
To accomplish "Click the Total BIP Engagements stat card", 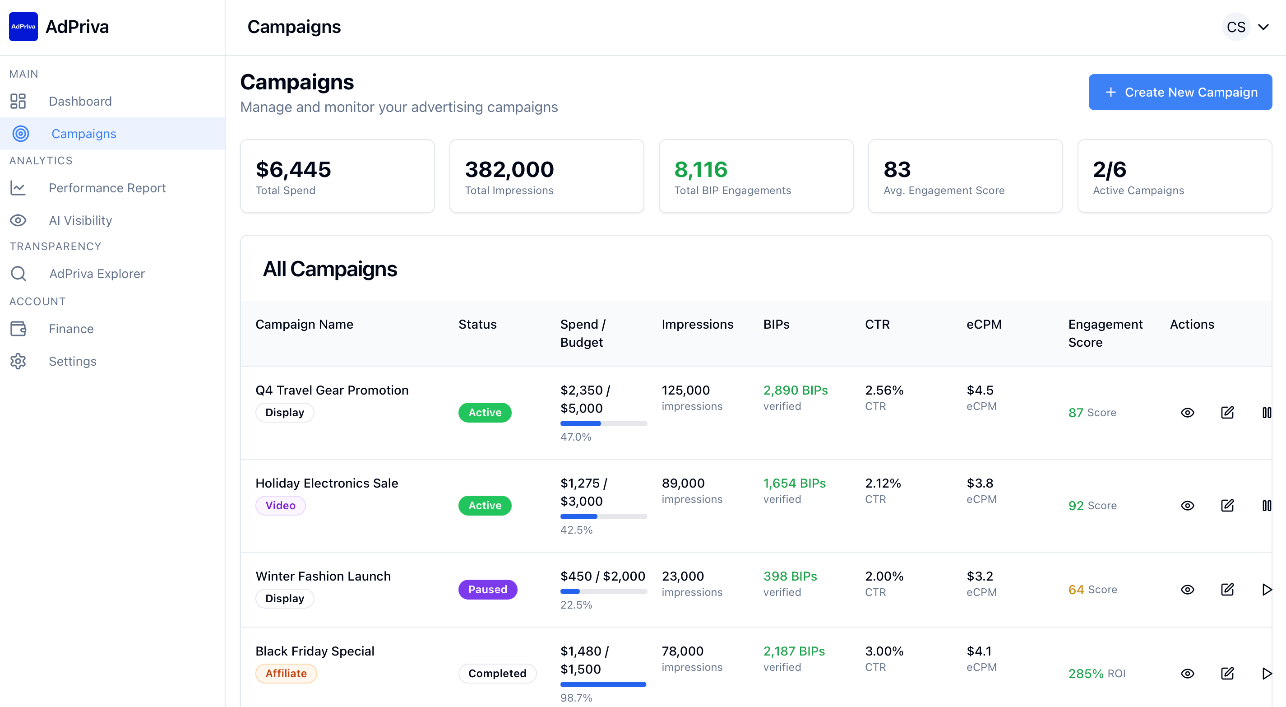I will tap(755, 176).
